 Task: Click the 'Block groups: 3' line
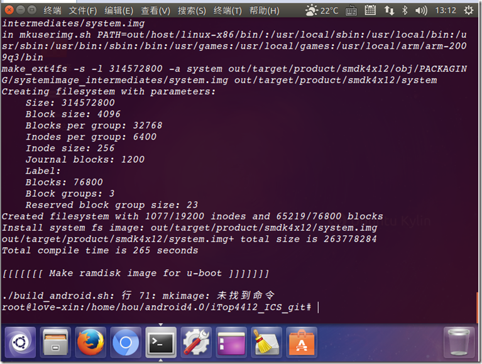pyautogui.click(x=70, y=194)
